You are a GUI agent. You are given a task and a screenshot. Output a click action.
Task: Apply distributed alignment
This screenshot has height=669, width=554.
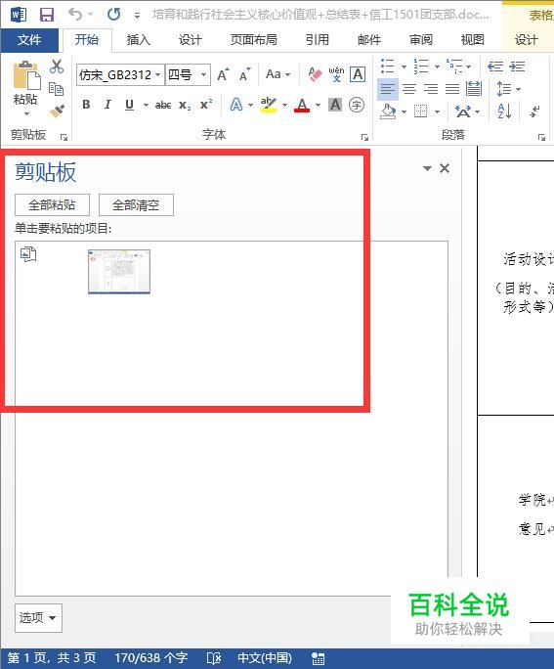[474, 89]
